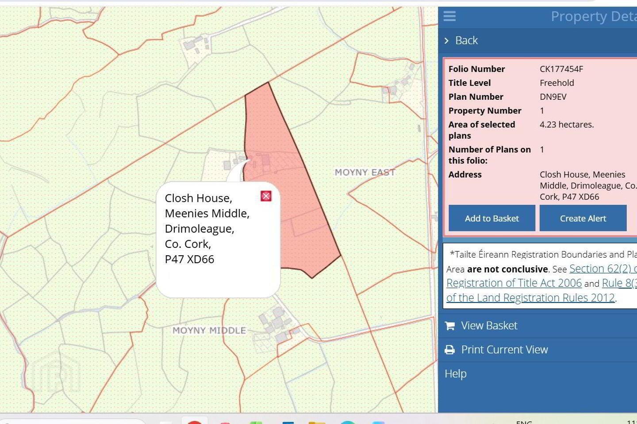Open Section 62(2) link

[x=603, y=269]
